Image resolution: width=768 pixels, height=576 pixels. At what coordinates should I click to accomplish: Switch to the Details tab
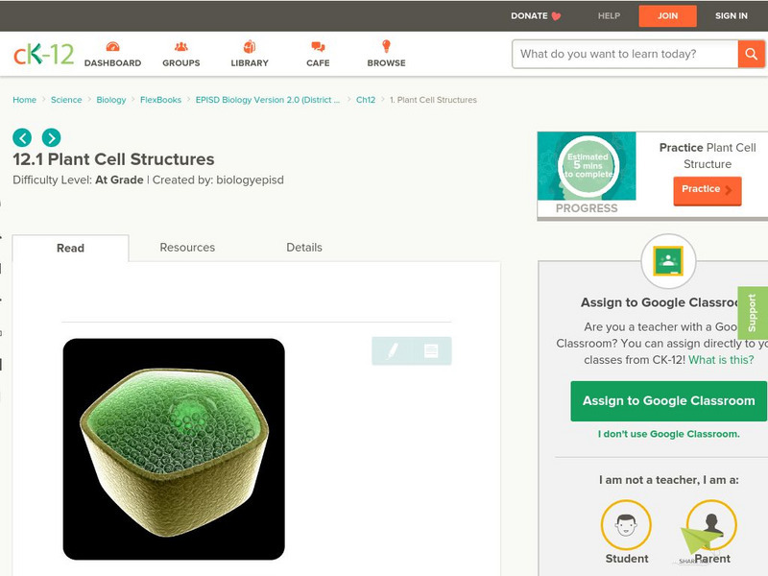304,248
